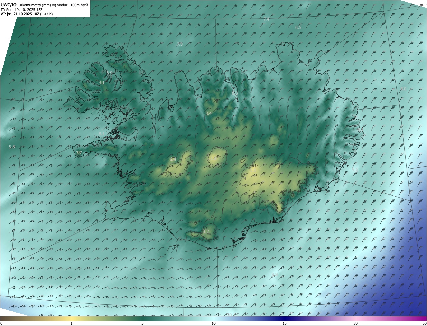Click the 30 tick on the color scale
427x326 pixels.
click(356, 323)
